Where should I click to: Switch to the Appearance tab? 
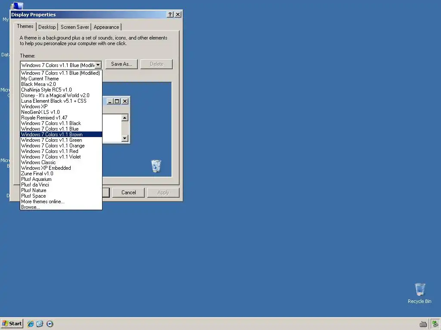[x=106, y=27]
